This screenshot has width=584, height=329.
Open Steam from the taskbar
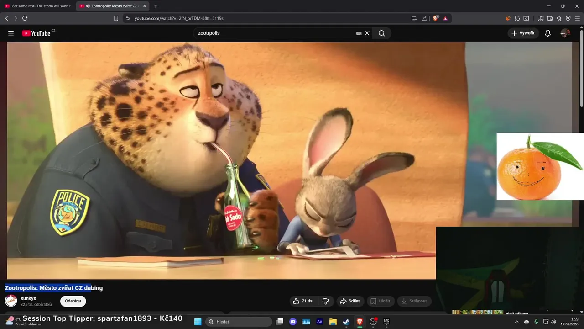coord(346,322)
